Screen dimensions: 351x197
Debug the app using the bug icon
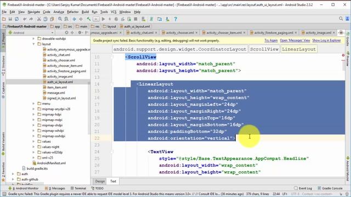click(x=116, y=19)
